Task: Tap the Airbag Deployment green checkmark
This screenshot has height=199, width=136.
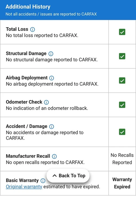Action: tap(122, 80)
